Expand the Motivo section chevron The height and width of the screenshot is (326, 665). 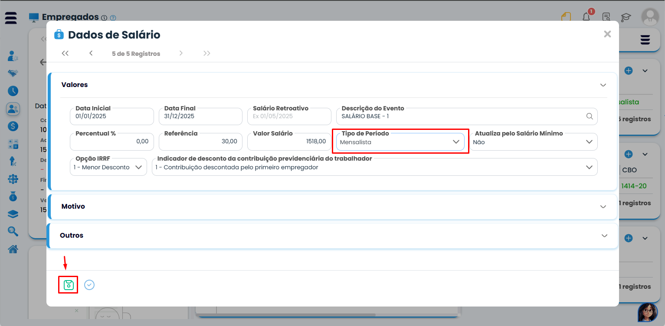pos(603,207)
